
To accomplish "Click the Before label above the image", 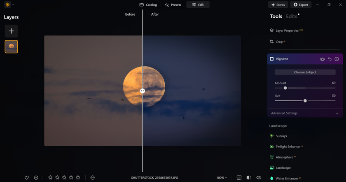I will coord(130,14).
